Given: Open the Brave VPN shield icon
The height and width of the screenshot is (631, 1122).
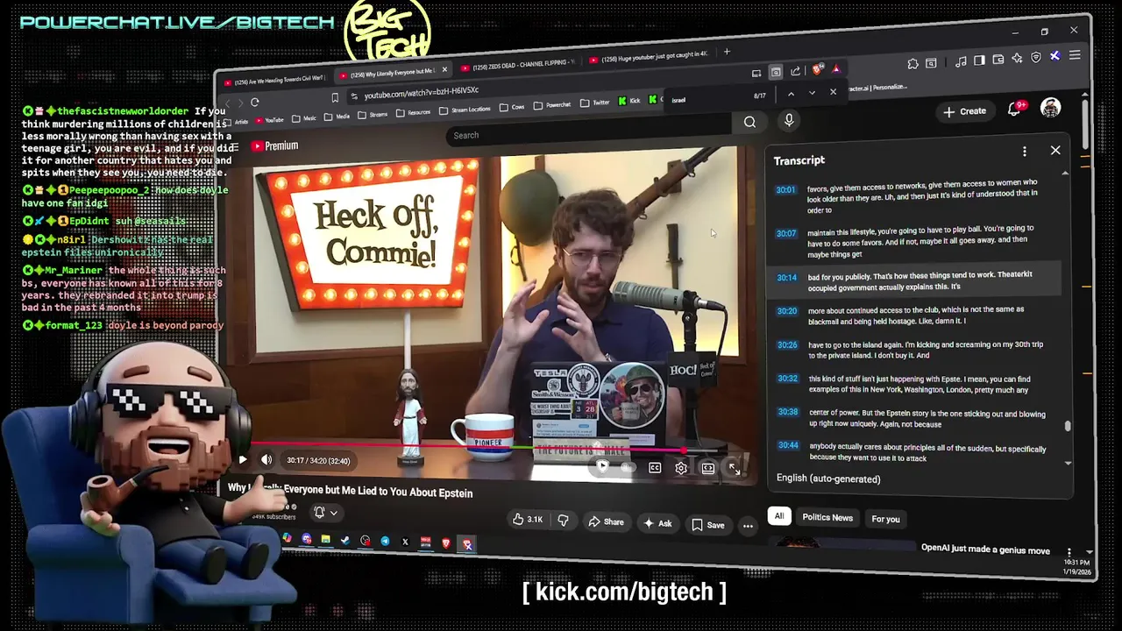Looking at the screenshot, I should [1036, 57].
